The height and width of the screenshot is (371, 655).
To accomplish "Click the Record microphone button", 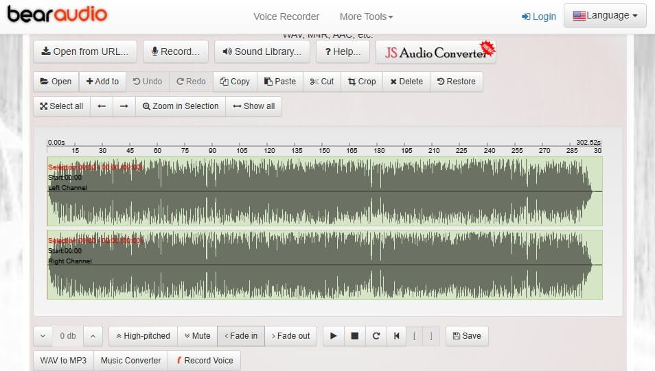I will coord(176,51).
